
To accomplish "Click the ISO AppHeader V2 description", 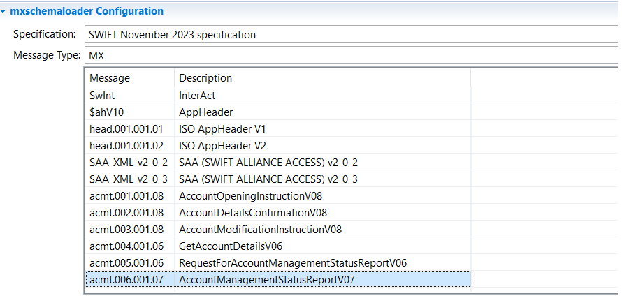I will coord(222,145).
